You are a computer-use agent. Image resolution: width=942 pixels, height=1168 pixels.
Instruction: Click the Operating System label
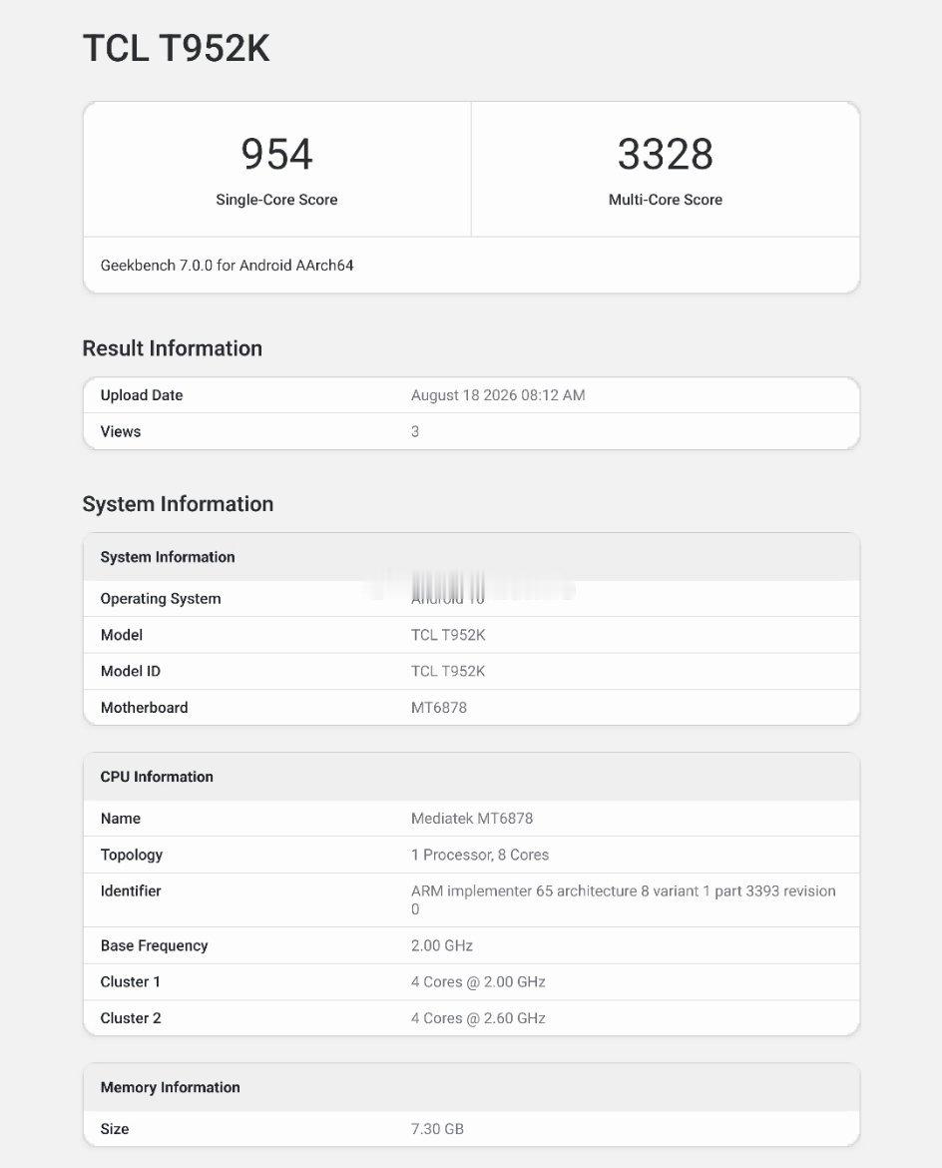point(161,599)
